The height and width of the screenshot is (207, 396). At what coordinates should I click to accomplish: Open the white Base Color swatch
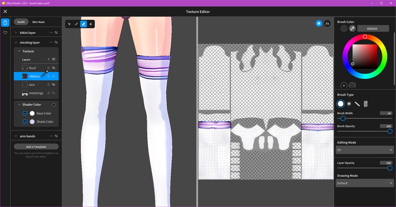click(32, 113)
